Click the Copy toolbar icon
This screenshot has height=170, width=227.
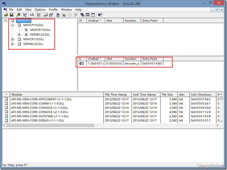pyautogui.click(x=19, y=15)
